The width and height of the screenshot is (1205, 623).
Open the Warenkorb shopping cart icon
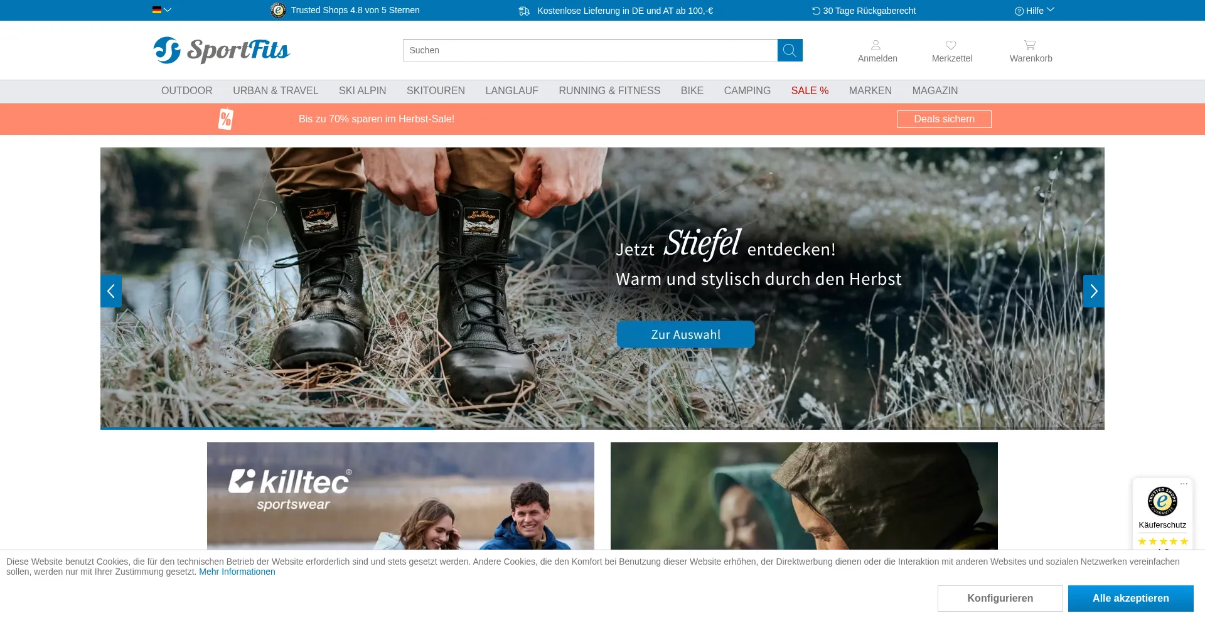pos(1030,46)
